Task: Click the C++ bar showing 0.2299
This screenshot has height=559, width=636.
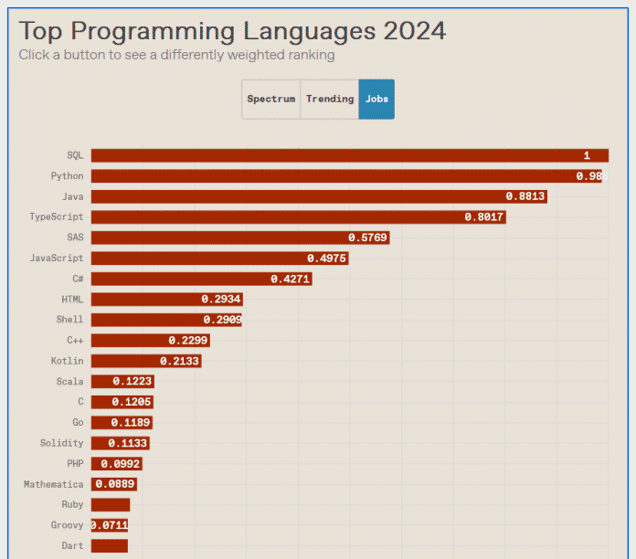Action: pos(151,340)
